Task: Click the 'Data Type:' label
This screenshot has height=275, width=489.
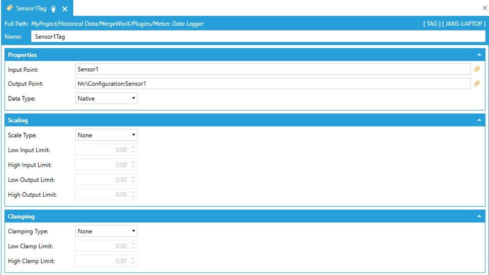Action: [x=22, y=99]
